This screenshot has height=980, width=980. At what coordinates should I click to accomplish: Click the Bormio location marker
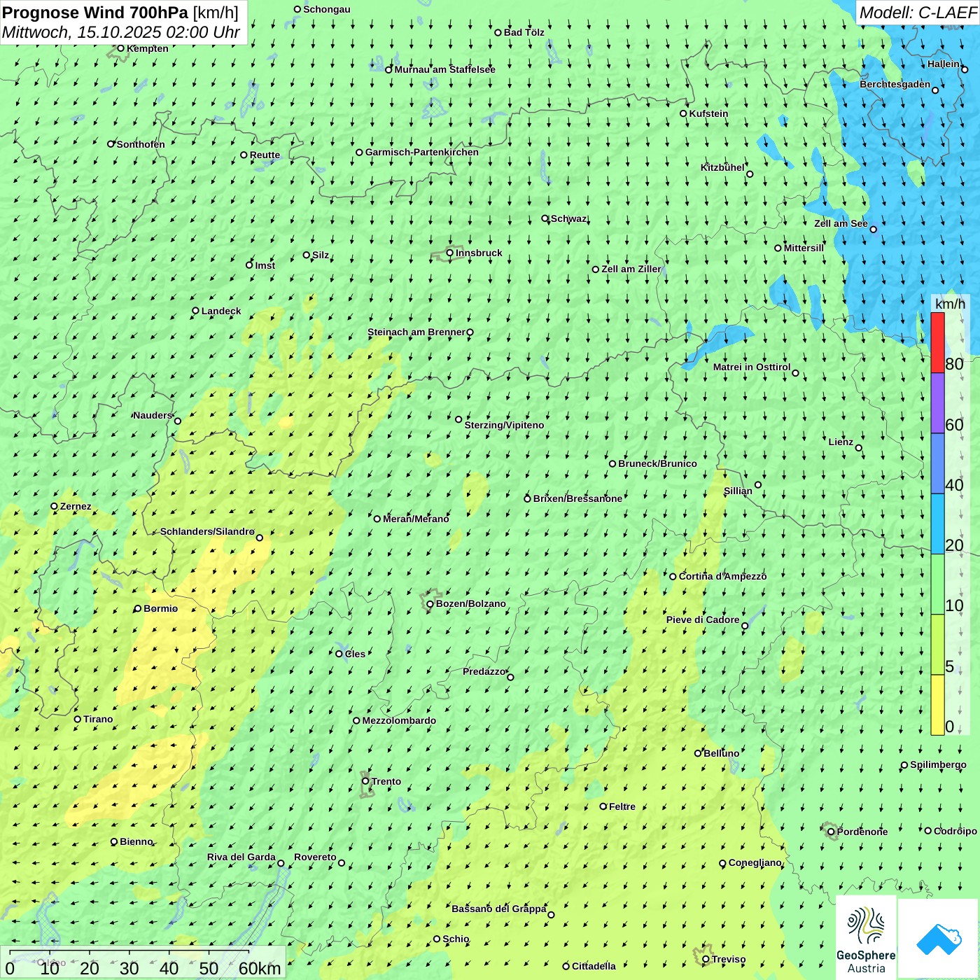(x=138, y=609)
